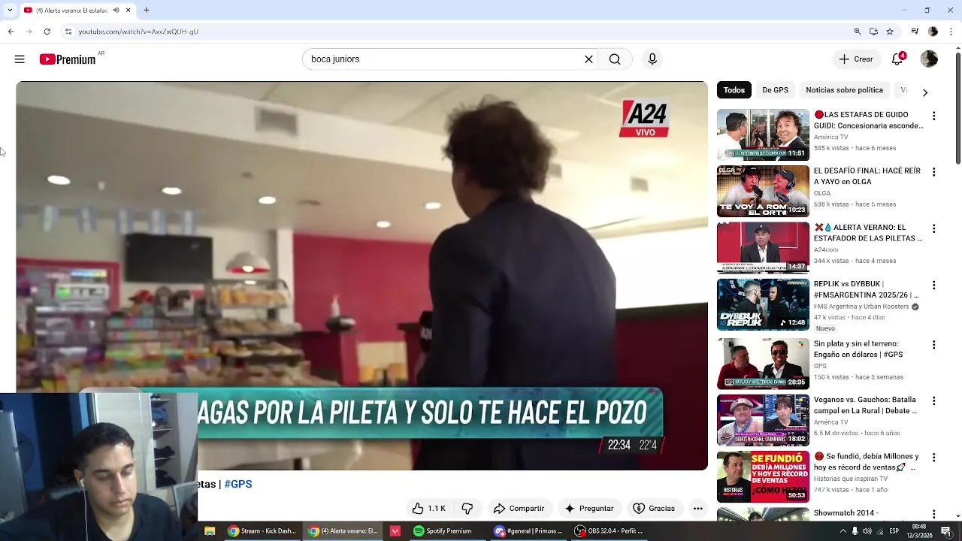Open Veganos vs. Gauchos video title
This screenshot has width=962, height=541.
[x=865, y=405]
